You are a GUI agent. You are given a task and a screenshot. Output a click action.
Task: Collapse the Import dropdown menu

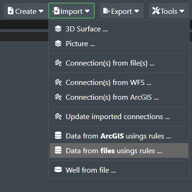tap(72, 11)
